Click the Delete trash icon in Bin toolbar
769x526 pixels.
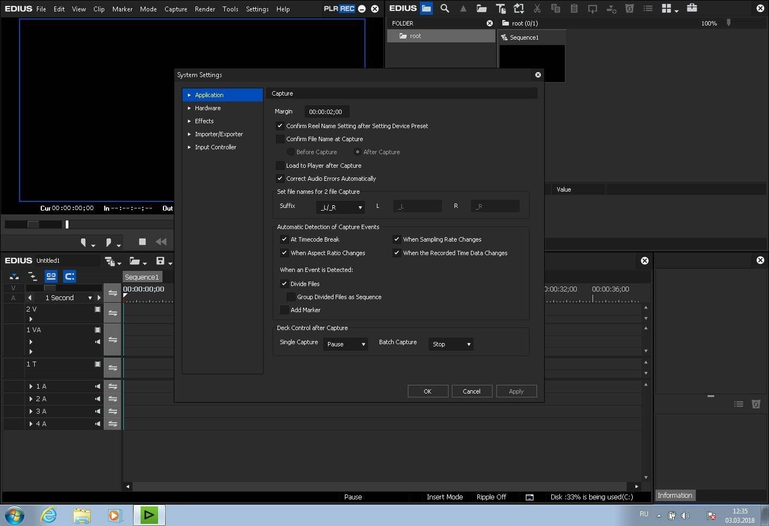click(629, 8)
